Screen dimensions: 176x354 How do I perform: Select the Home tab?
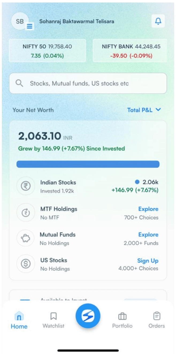coord(19,320)
